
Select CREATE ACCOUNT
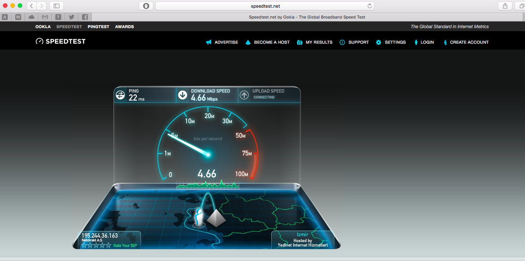click(x=469, y=42)
